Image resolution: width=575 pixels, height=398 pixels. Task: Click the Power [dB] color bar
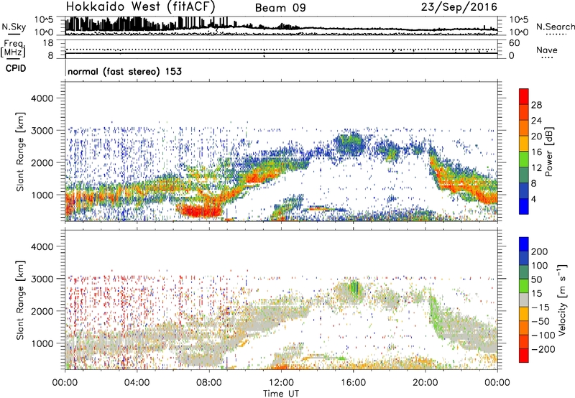coord(524,152)
